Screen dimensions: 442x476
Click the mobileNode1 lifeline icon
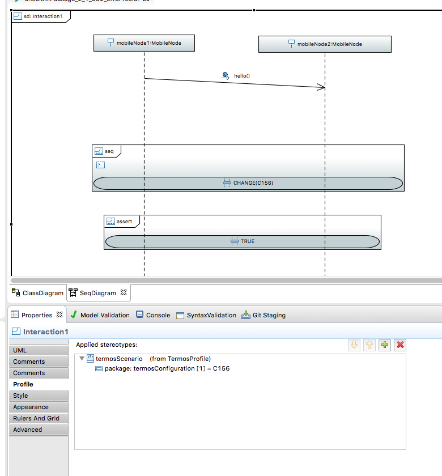pyautogui.click(x=111, y=42)
